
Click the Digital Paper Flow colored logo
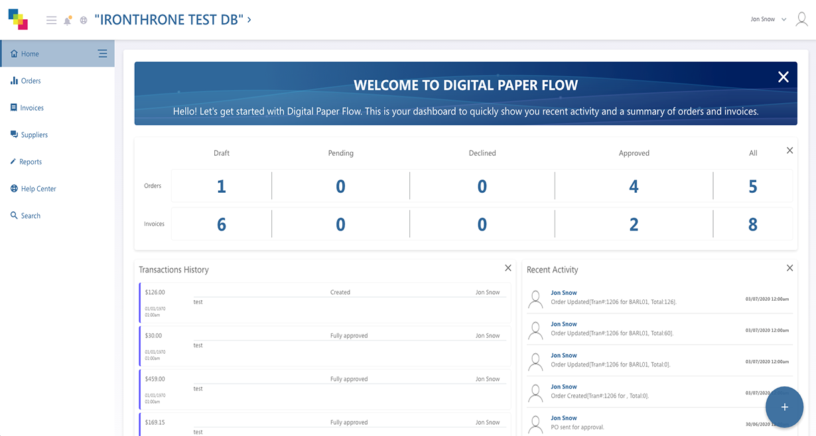(18, 19)
